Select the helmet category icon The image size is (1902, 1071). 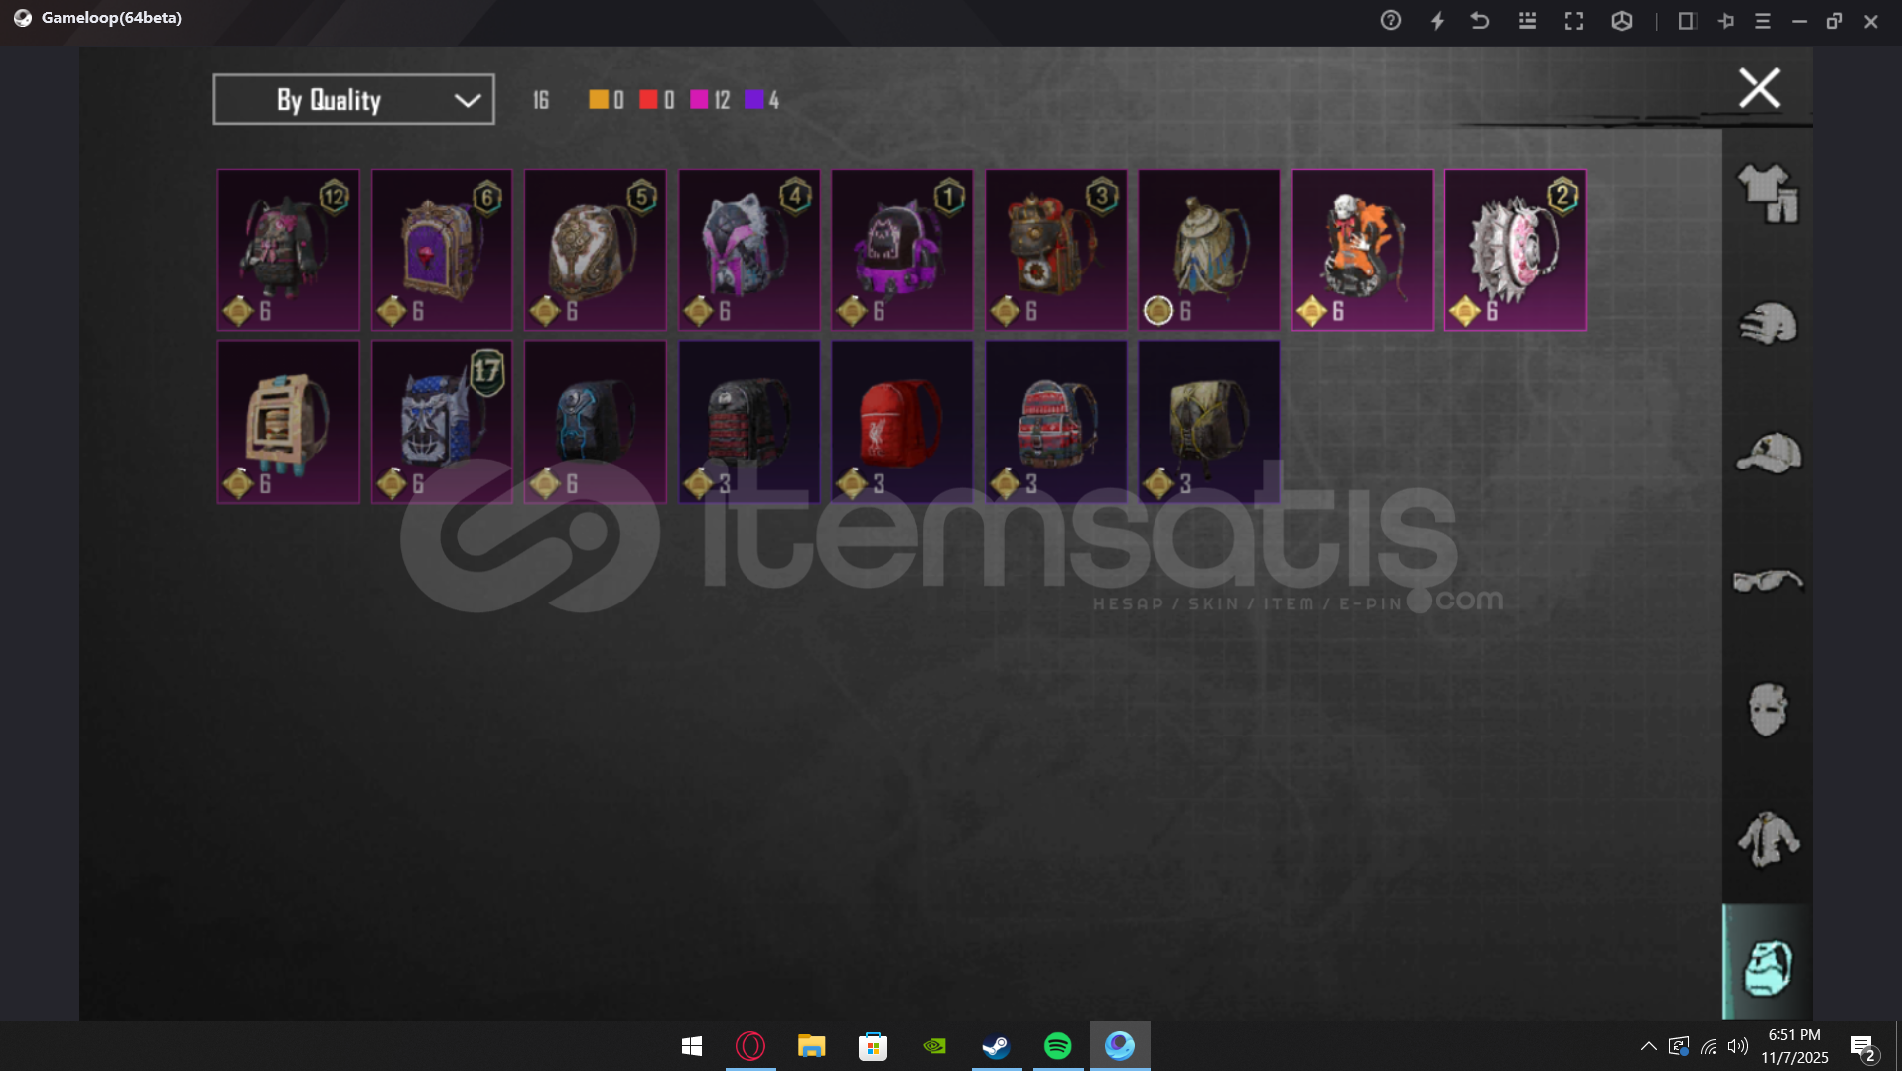point(1767,324)
